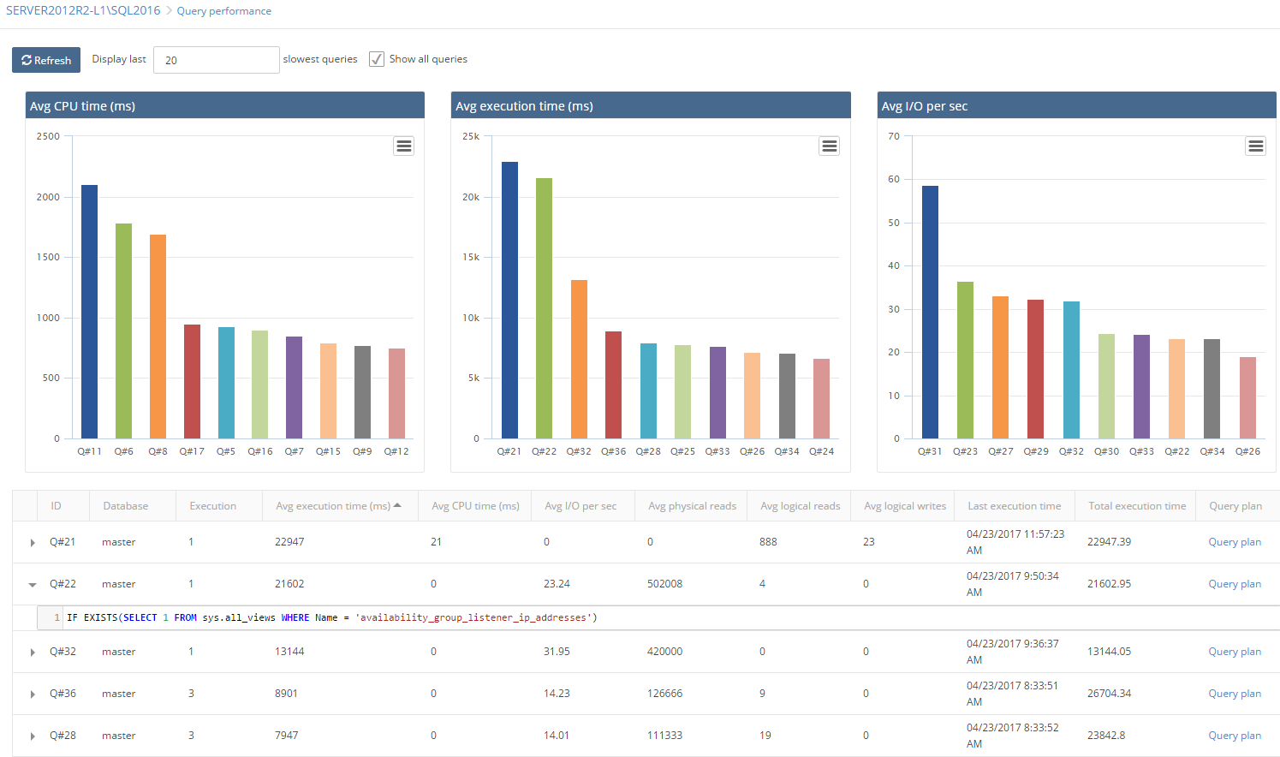
Task: Navigate to SERVER2012R2-L1\SQL2016 breadcrumb
Action: tap(81, 10)
